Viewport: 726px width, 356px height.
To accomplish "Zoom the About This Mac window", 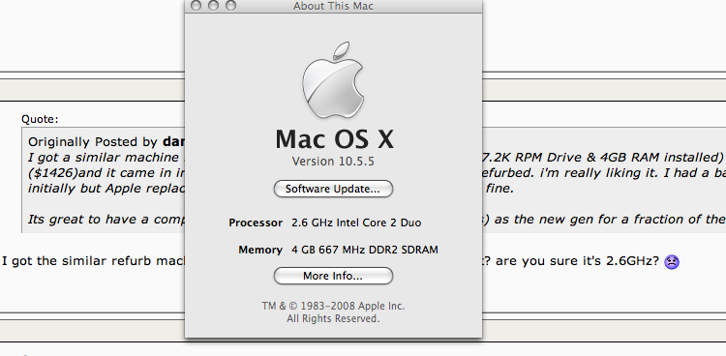I will pyautogui.click(x=230, y=5).
